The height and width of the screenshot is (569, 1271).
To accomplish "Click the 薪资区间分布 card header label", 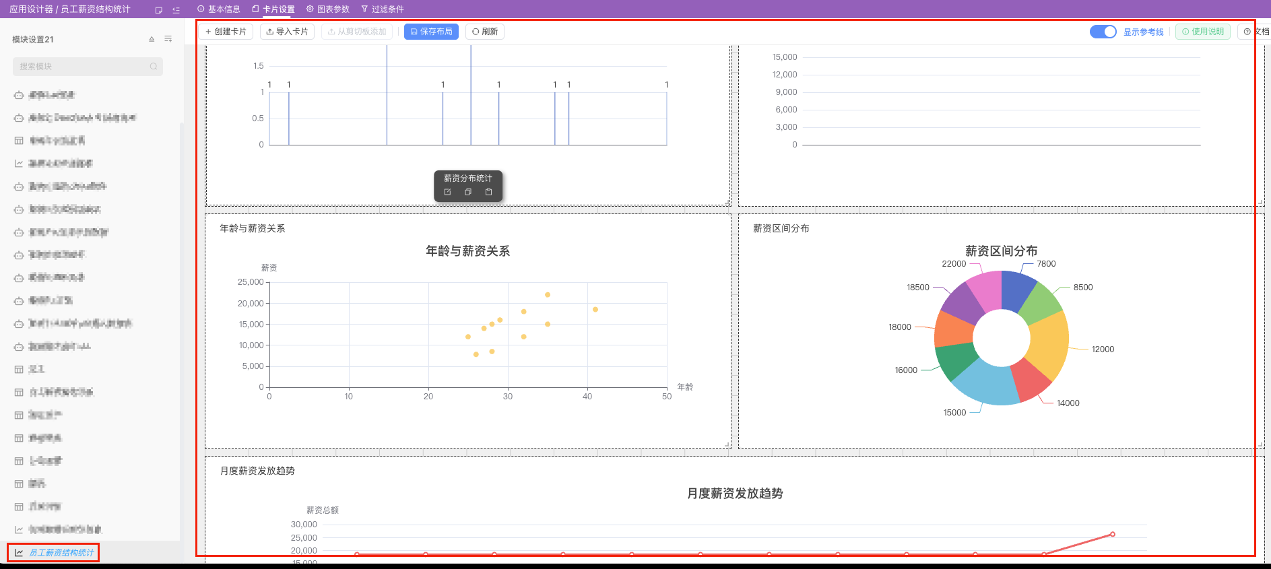I will [781, 228].
